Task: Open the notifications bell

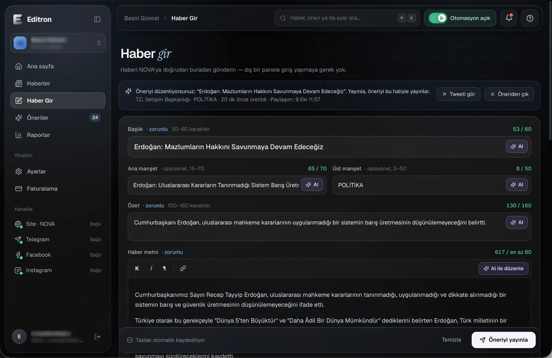Action: coord(509,18)
